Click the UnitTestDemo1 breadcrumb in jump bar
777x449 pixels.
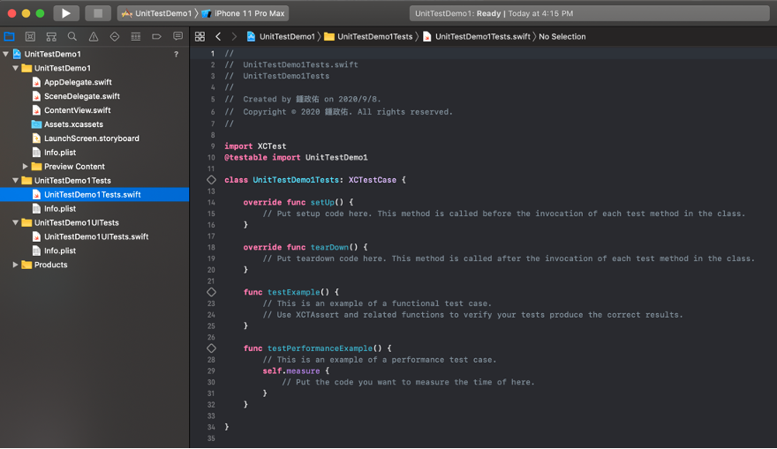pyautogui.click(x=281, y=37)
